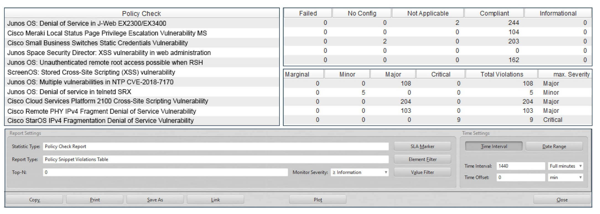
Task: Click the Statistic Type field
Action: (216, 146)
